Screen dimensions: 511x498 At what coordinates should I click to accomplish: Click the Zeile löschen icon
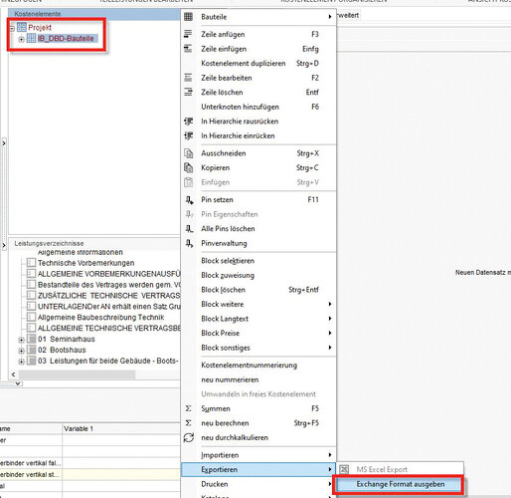pos(188,92)
